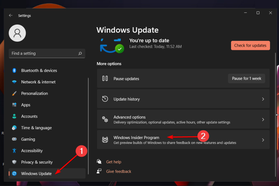This screenshot has width=279, height=186.
Task: Click the Accessibility figure icon
Action: tap(14, 151)
